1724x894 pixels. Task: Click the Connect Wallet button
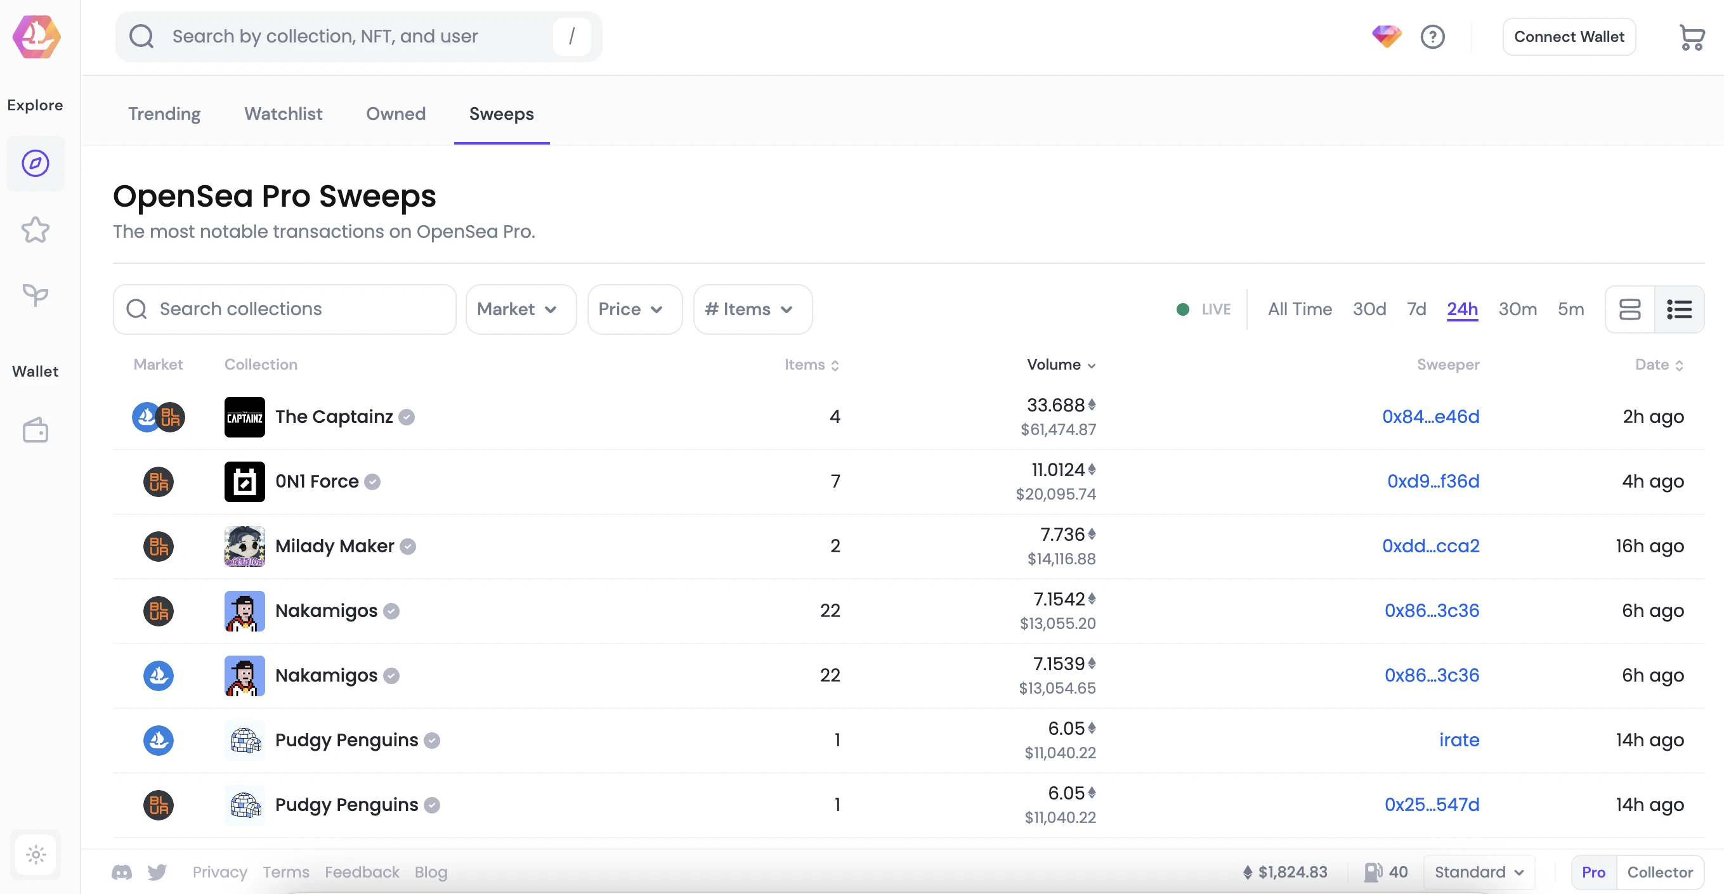(x=1568, y=37)
